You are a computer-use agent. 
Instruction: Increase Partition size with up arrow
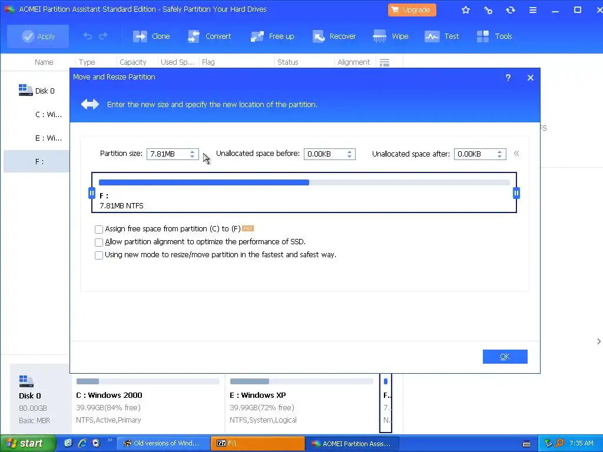pyautogui.click(x=193, y=151)
